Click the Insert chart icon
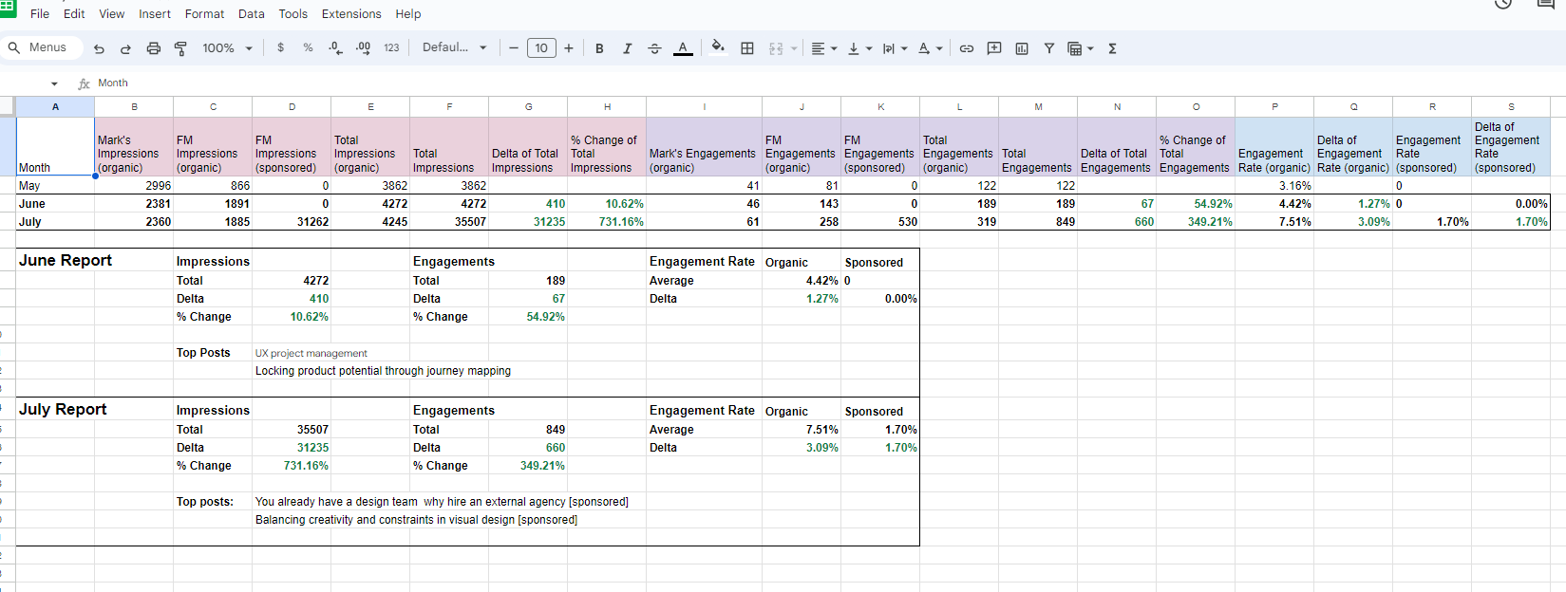The width and height of the screenshot is (1566, 592). click(x=1022, y=48)
